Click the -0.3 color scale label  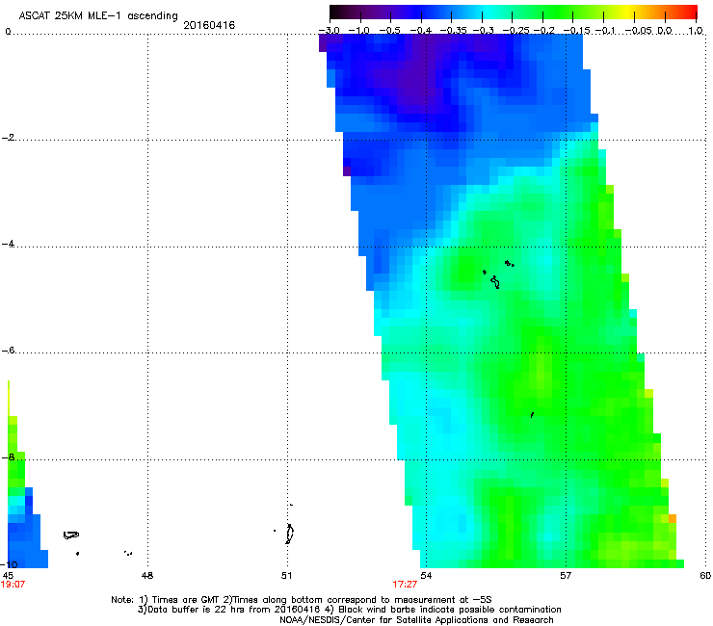pyautogui.click(x=484, y=31)
